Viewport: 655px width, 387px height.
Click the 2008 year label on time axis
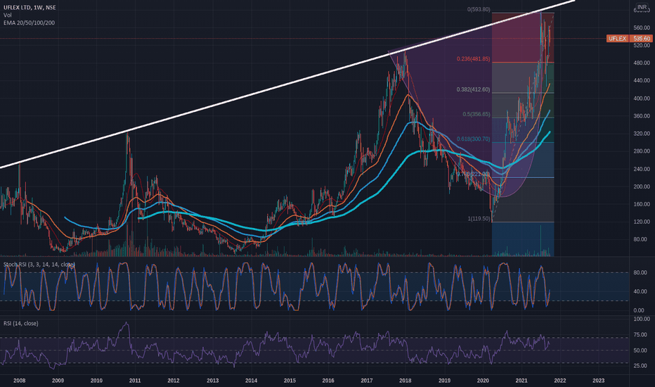click(x=19, y=381)
